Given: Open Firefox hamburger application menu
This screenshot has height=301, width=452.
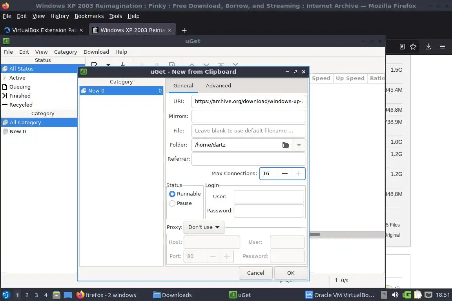Looking at the screenshot, I should [x=443, y=47].
